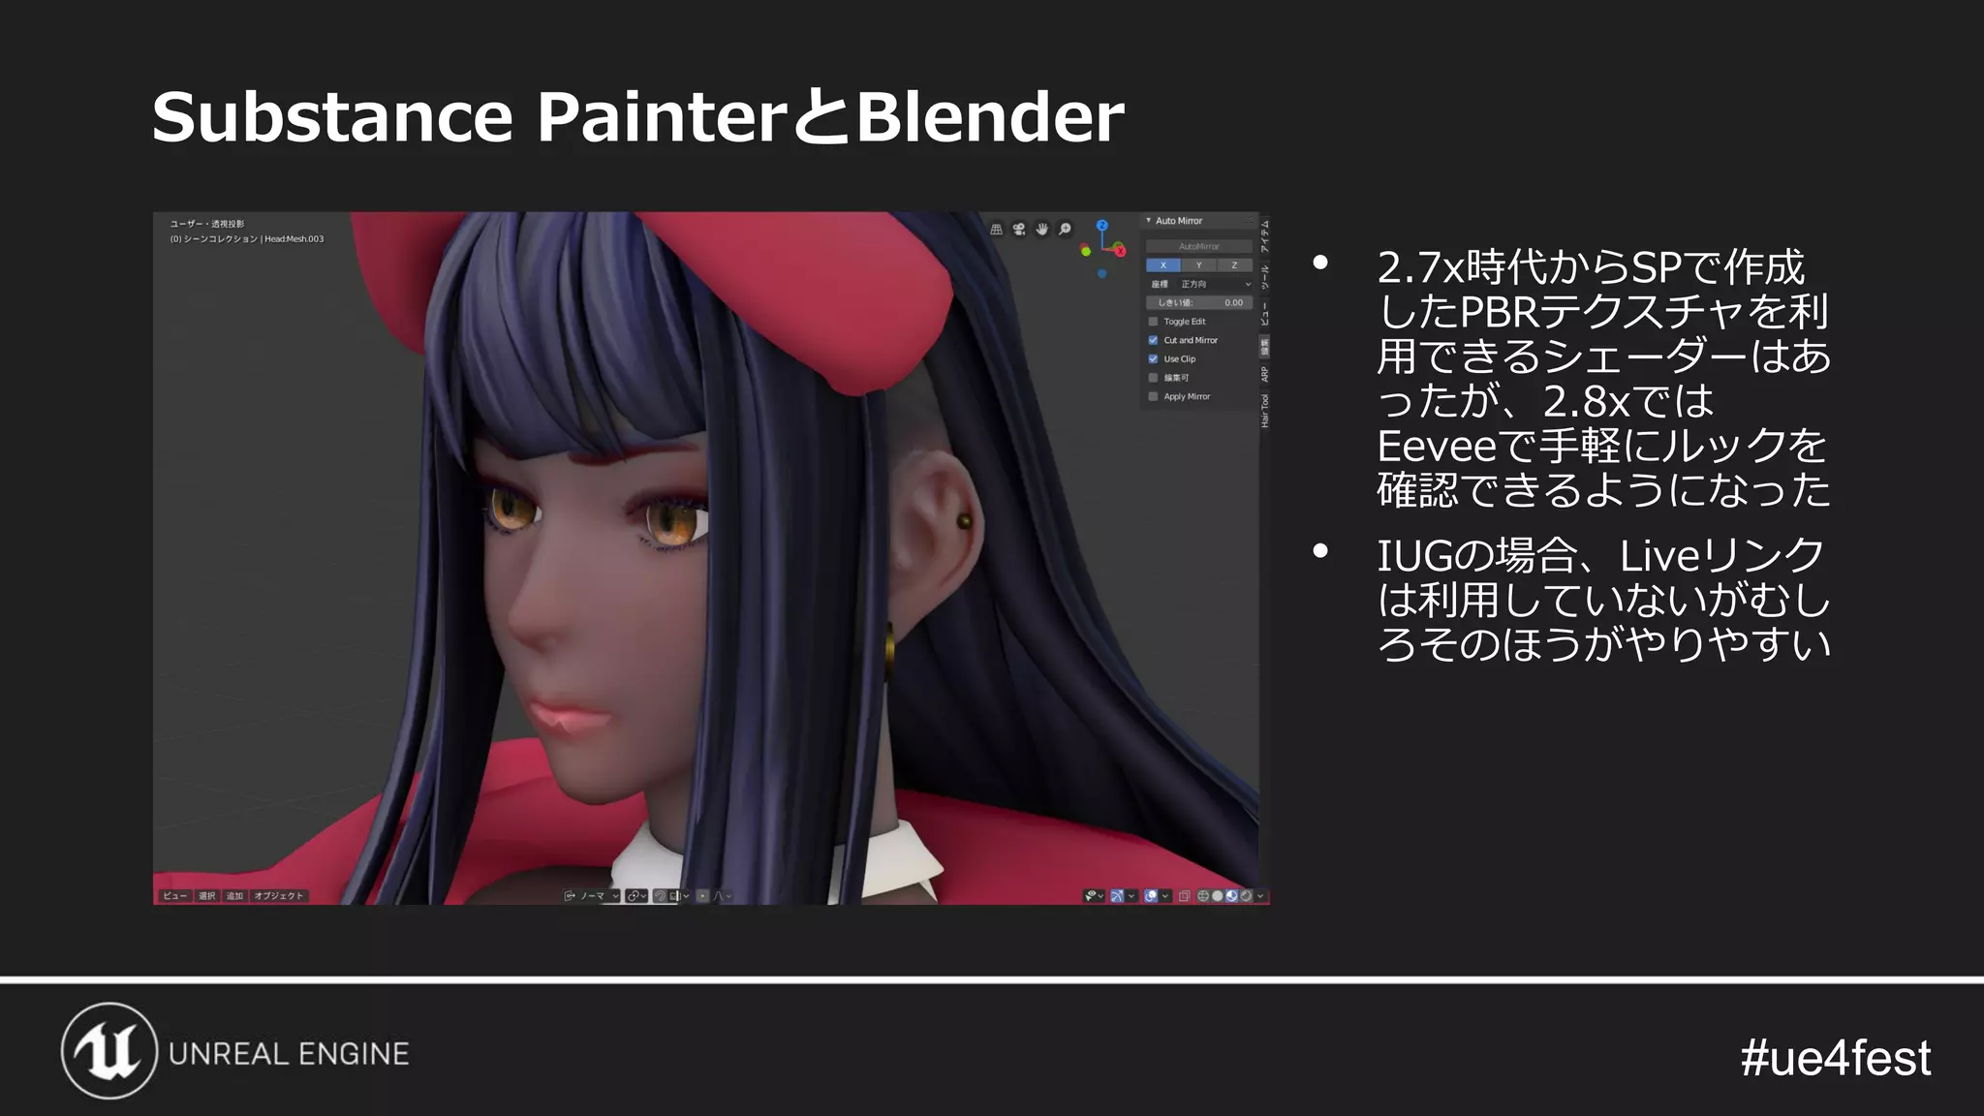Viewport: 1984px width, 1116px height.
Task: Uncheck Use Clip option
Action: pyautogui.click(x=1153, y=359)
